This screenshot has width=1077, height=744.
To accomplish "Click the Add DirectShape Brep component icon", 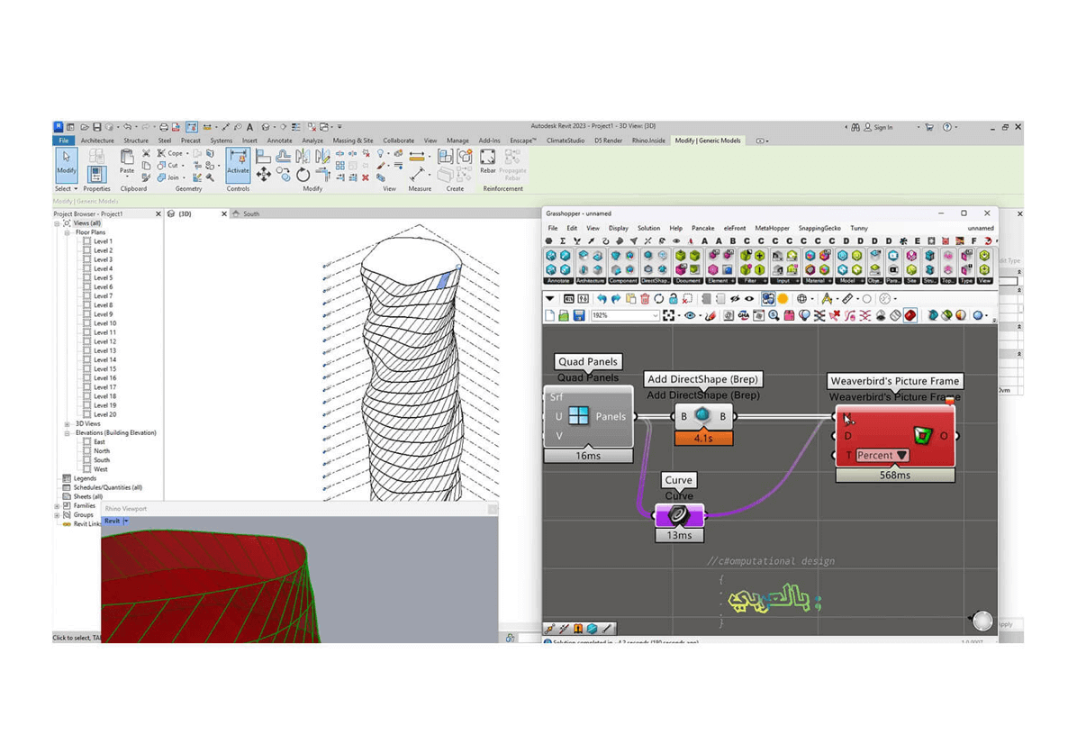I will click(x=702, y=415).
